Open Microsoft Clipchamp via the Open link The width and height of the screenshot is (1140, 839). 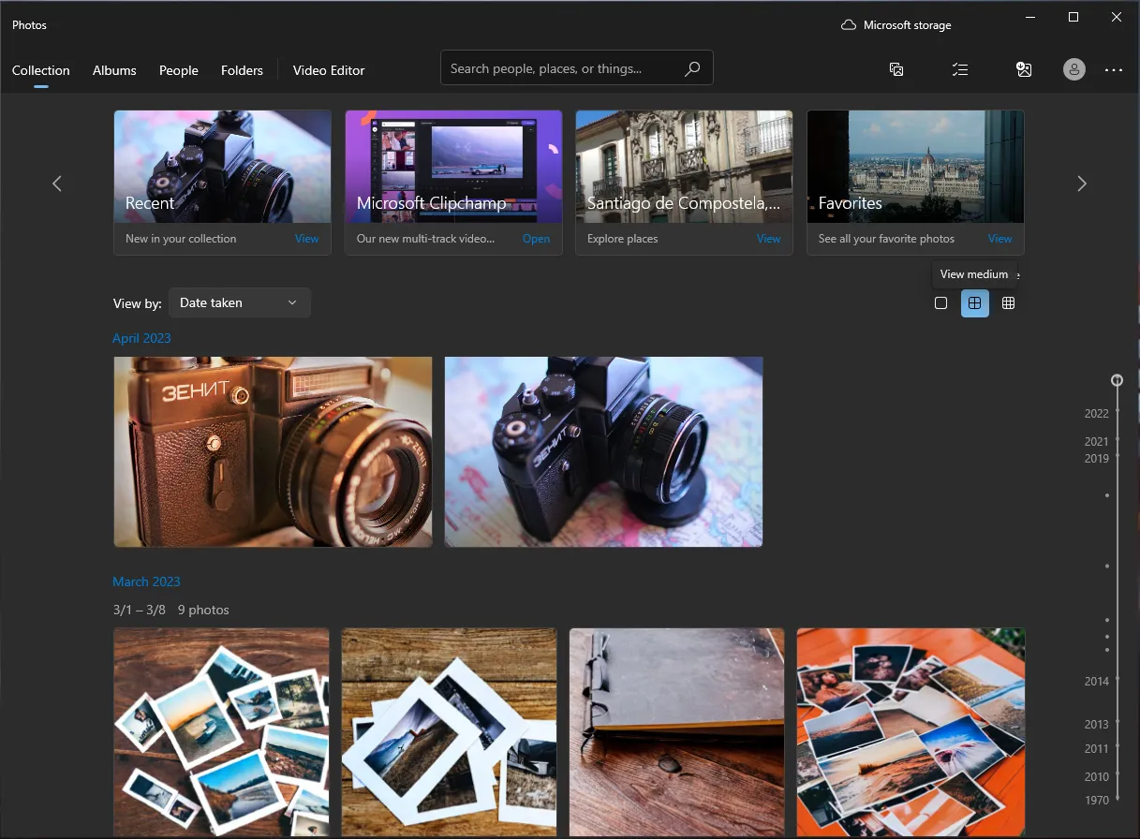tap(536, 239)
